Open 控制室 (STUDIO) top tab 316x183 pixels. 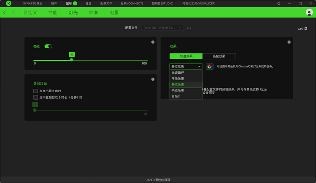(162, 3)
